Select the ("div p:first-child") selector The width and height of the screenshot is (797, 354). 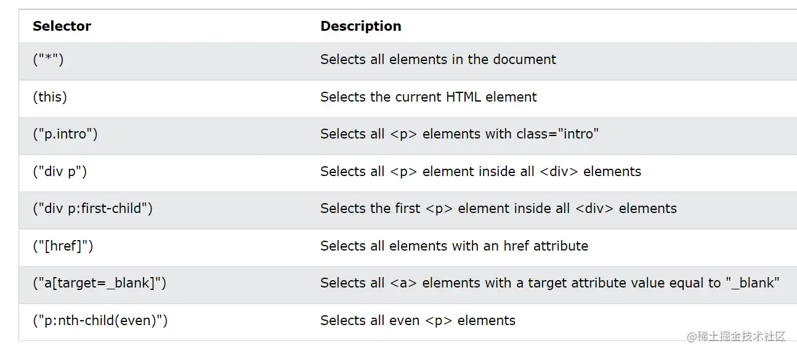click(x=92, y=209)
